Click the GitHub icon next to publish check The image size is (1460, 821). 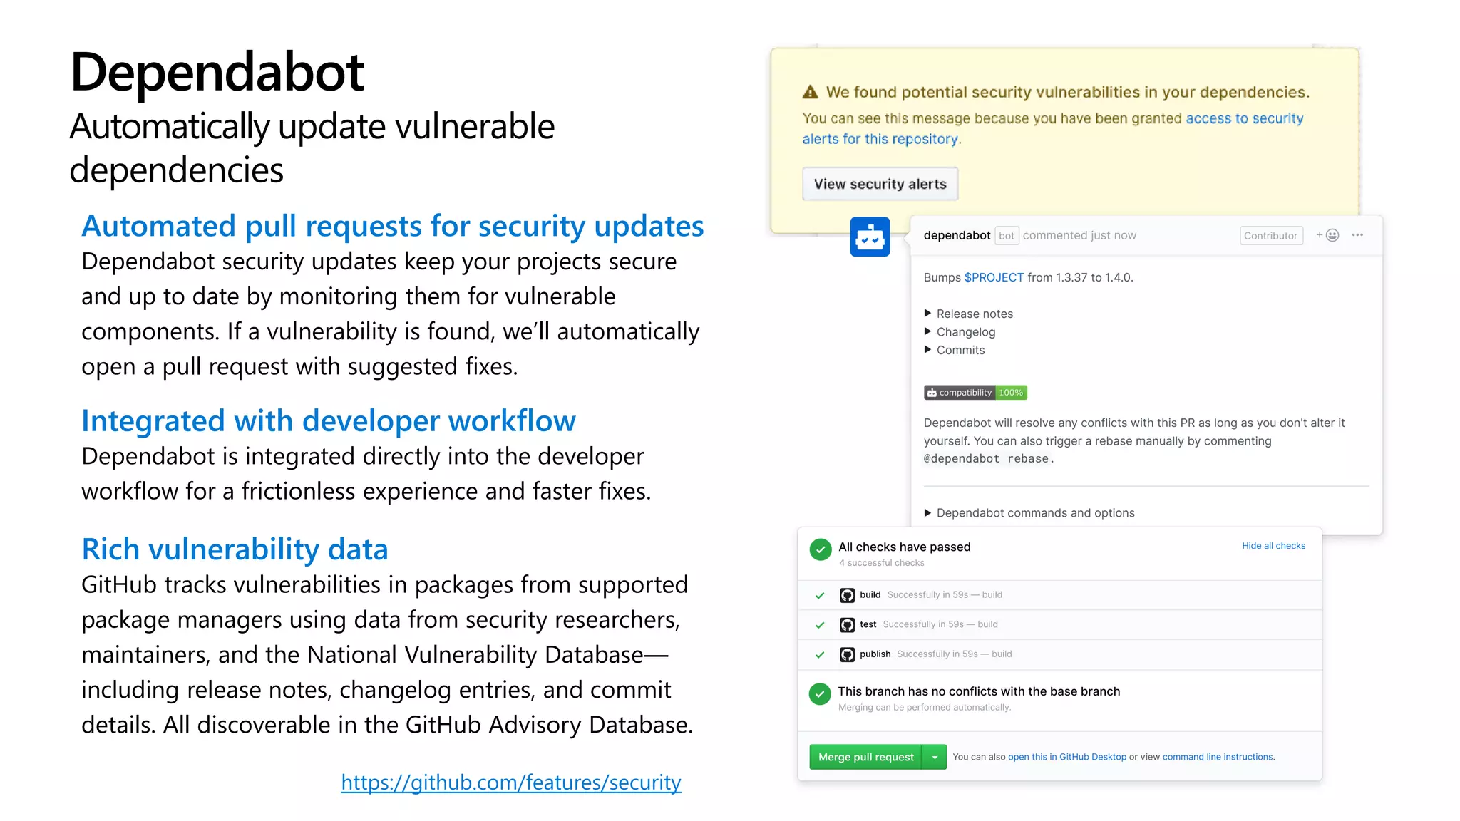tap(847, 654)
